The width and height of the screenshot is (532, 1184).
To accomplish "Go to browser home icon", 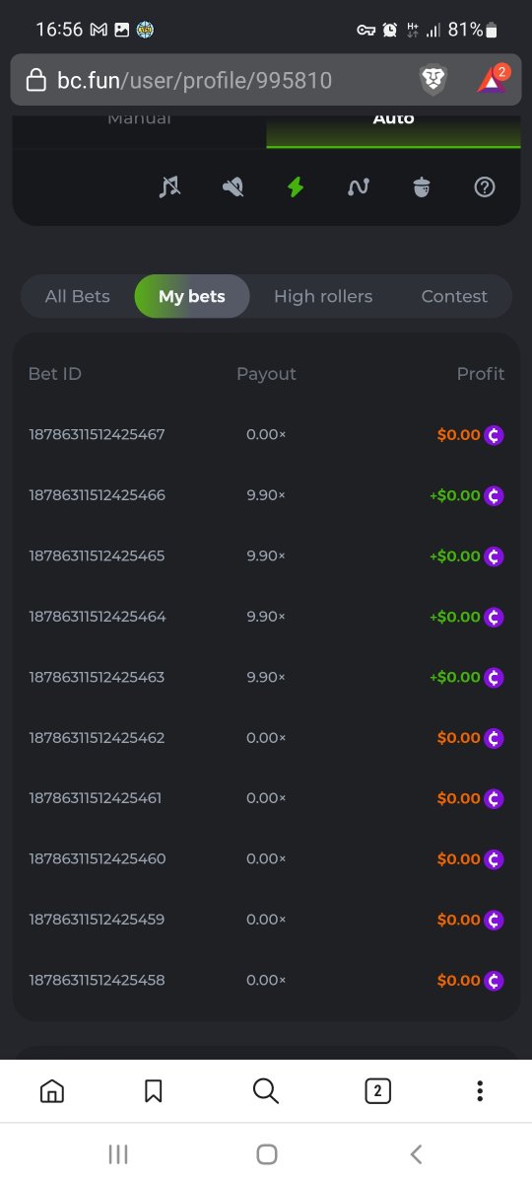I will click(x=52, y=1090).
